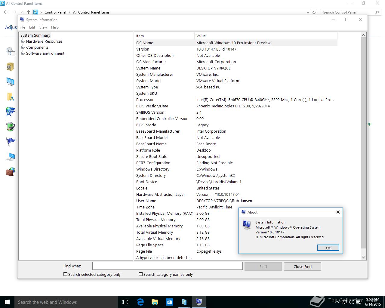This screenshot has width=385, height=308.
Task: Expand the Software Environment node
Action: (23, 54)
